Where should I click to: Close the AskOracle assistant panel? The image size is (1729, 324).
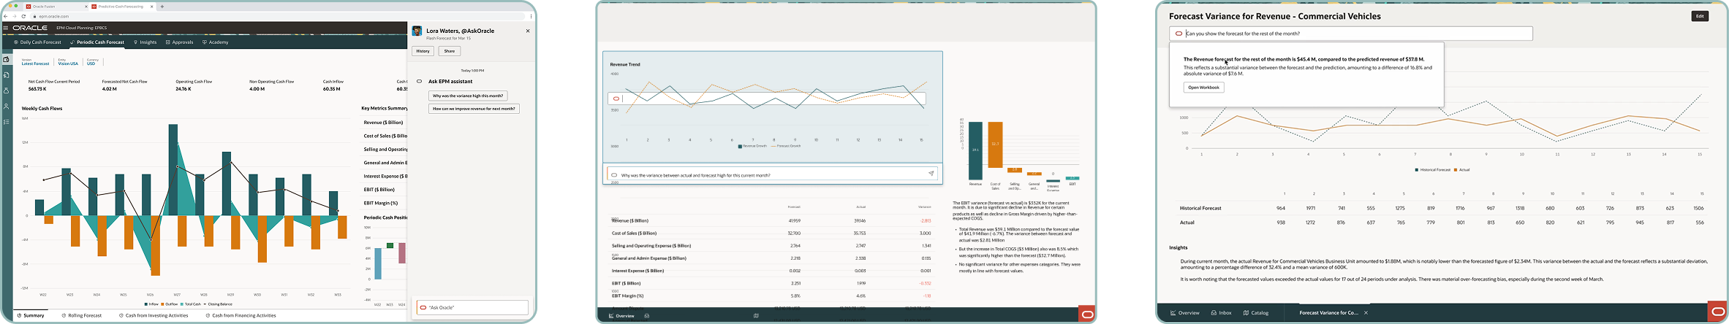(x=528, y=31)
